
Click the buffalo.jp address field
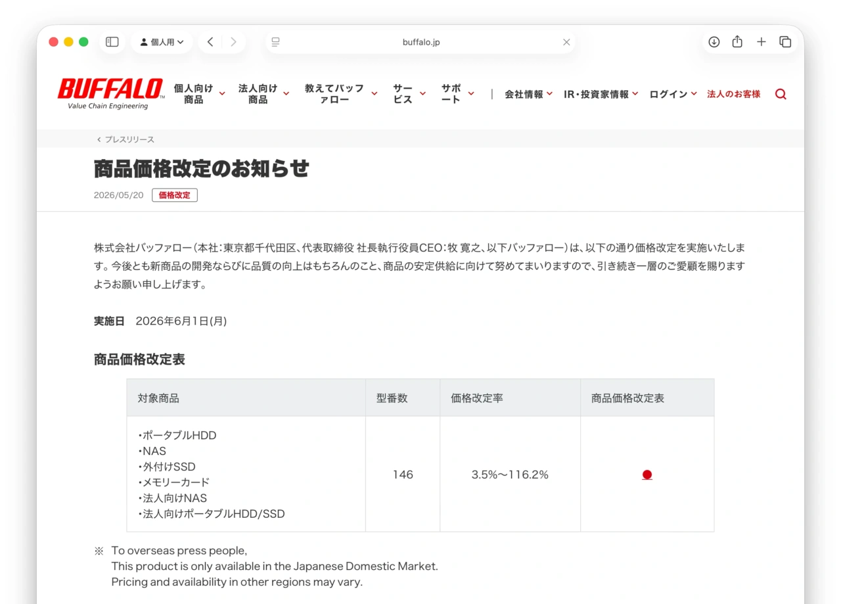(x=420, y=42)
